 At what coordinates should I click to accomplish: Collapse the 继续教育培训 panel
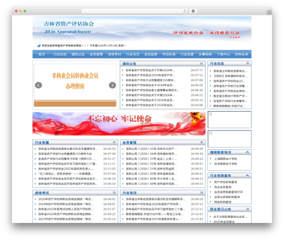pyautogui.click(x=248, y=152)
